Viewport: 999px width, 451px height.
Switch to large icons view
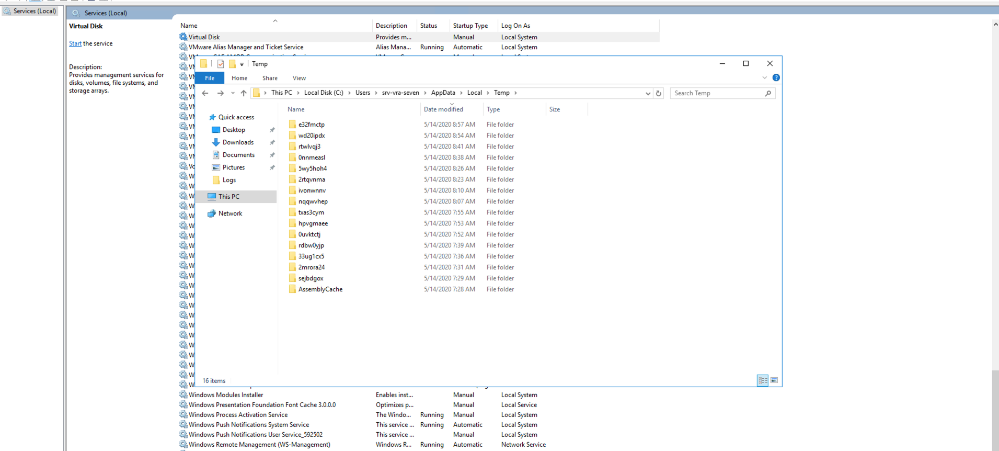[774, 380]
